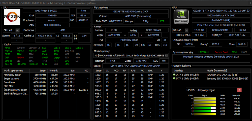Click the F51g BIOS version field
Image resolution: width=252 pixels, height=121 pixels.
point(146,21)
